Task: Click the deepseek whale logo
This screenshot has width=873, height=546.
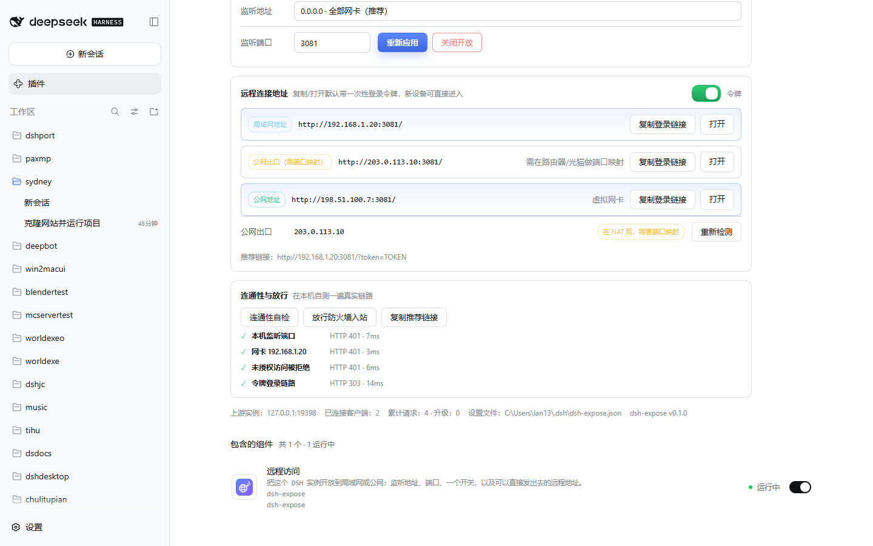Action: pos(17,22)
